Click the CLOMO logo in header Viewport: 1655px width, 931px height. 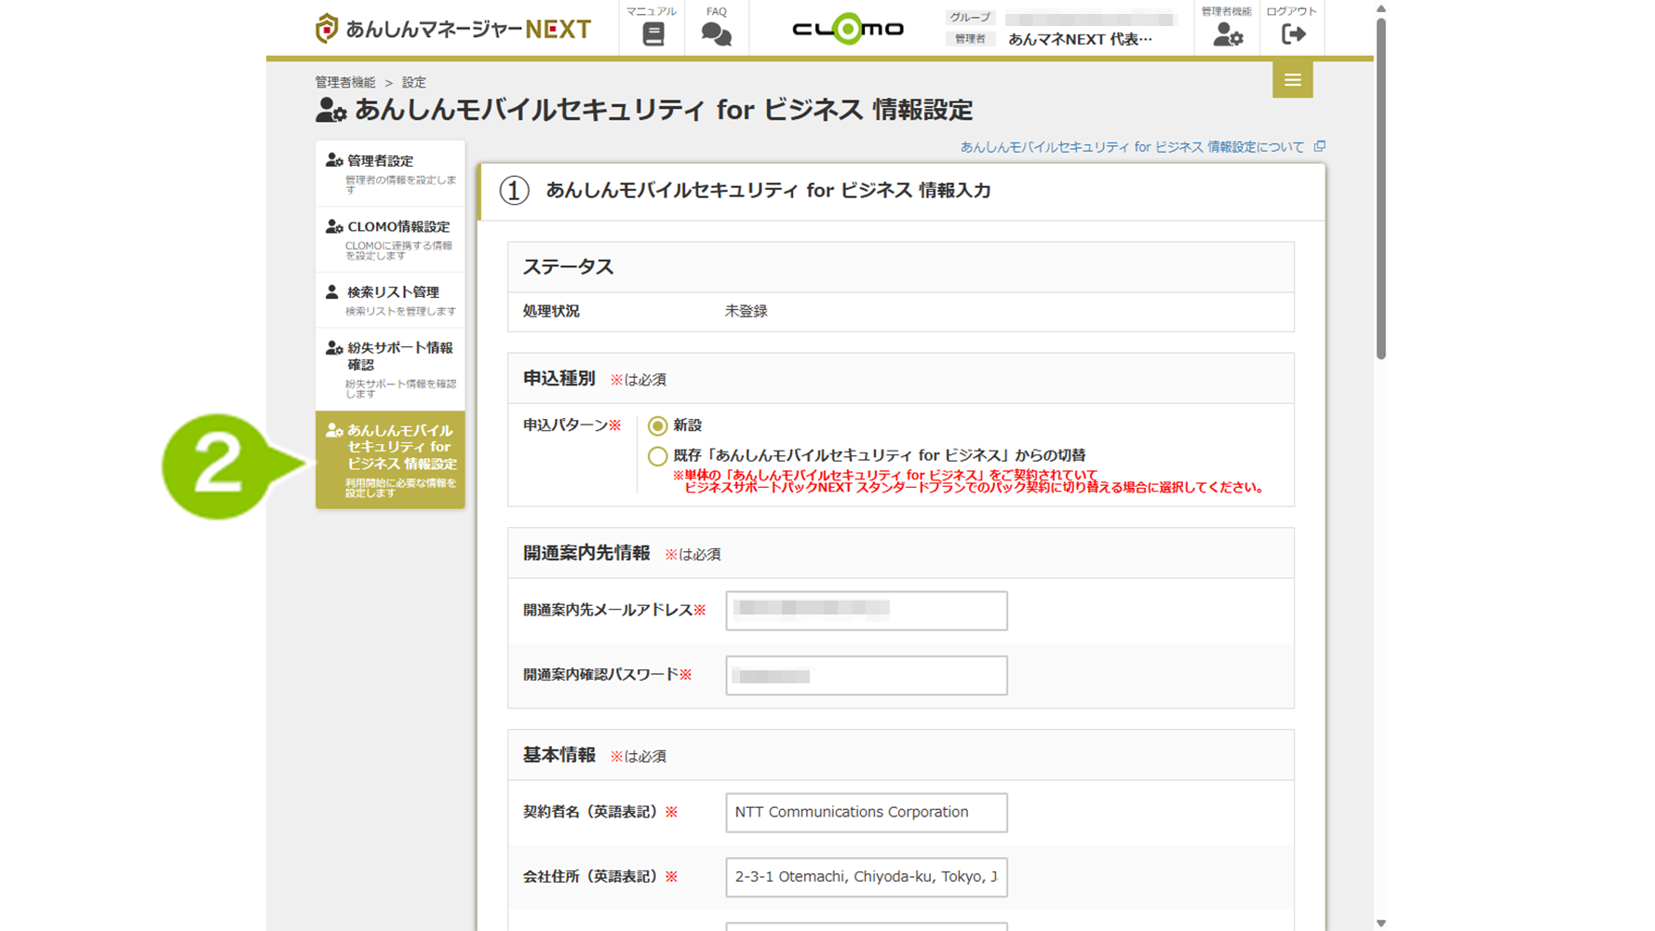pyautogui.click(x=847, y=30)
